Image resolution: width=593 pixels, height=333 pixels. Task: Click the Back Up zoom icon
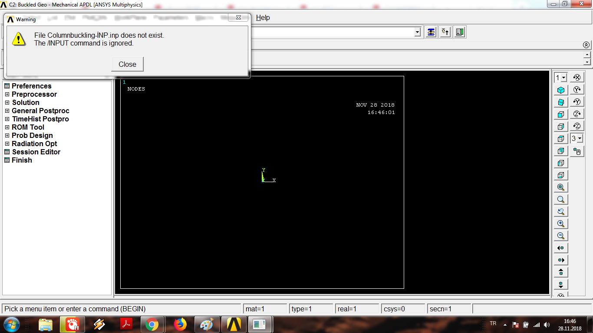(x=561, y=212)
